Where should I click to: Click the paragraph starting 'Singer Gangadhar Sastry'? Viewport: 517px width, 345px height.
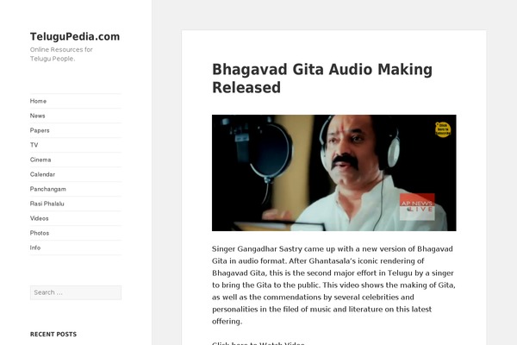click(333, 285)
